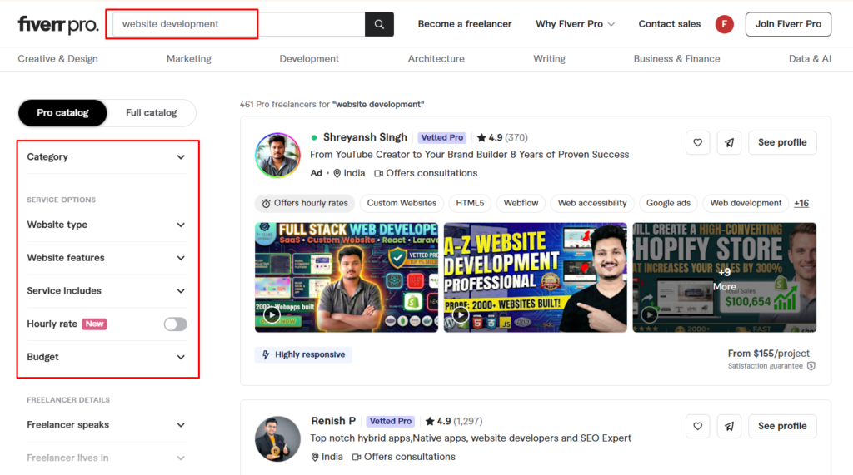Screen dimensions: 853x475
Task: Click From $155/project price
Action: point(769,354)
